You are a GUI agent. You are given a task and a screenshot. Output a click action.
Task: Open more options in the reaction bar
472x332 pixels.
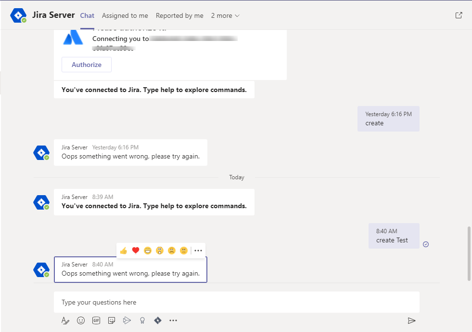pos(198,251)
